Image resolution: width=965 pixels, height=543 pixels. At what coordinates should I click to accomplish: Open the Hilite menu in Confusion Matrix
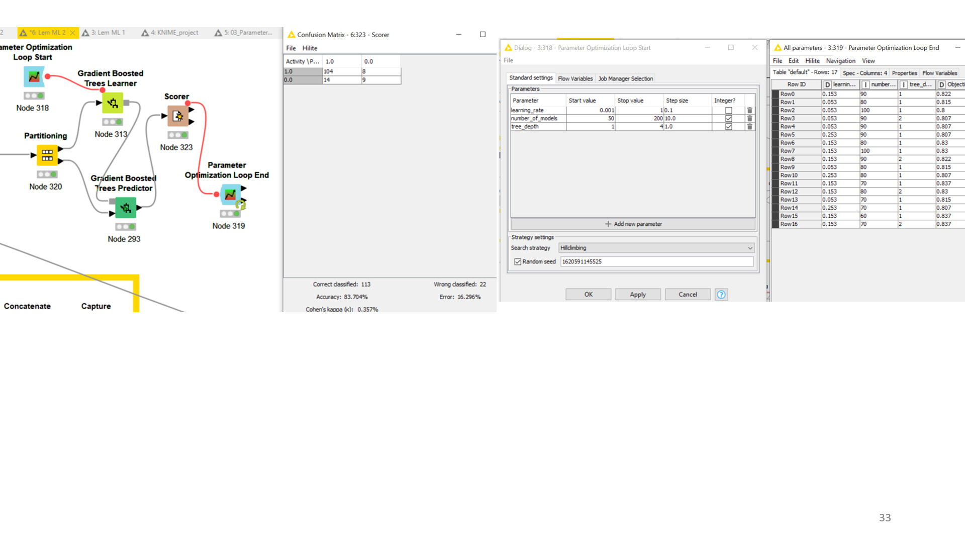coord(310,48)
